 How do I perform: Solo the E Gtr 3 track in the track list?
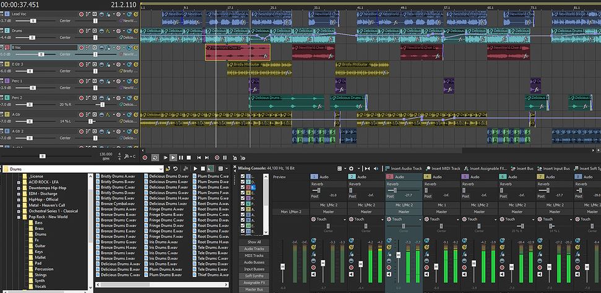pyautogui.click(x=136, y=64)
